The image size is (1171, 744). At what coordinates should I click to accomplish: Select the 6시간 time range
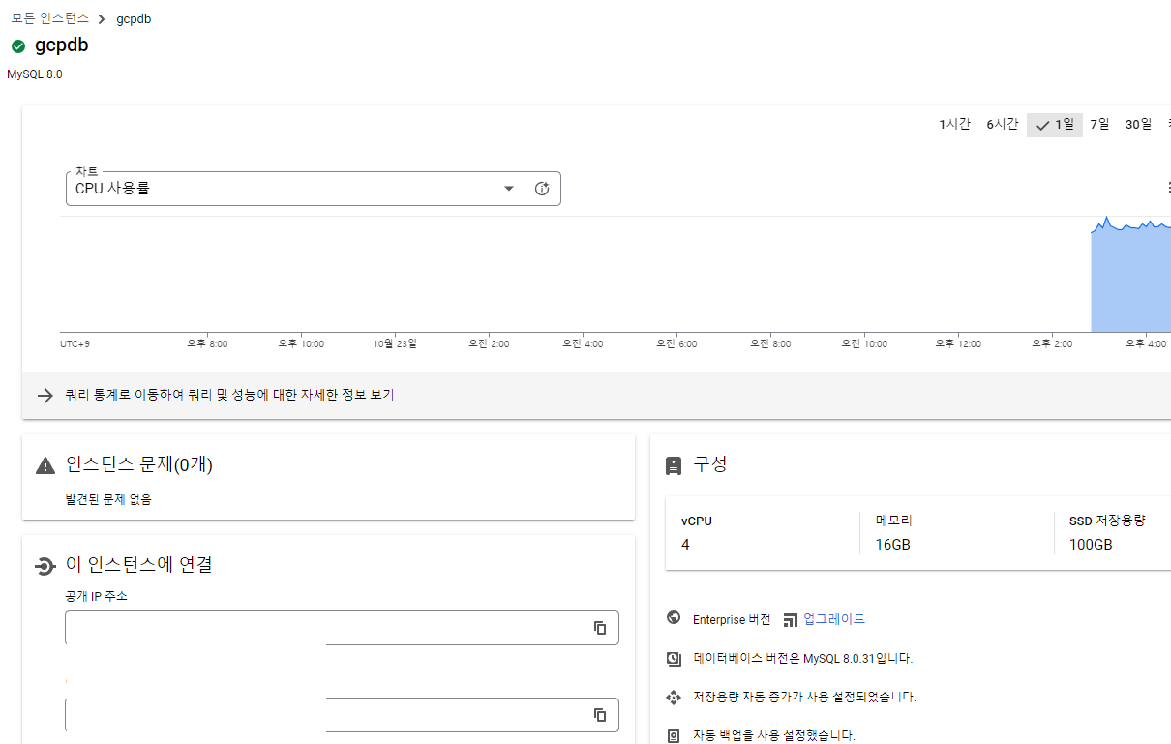coord(1002,124)
